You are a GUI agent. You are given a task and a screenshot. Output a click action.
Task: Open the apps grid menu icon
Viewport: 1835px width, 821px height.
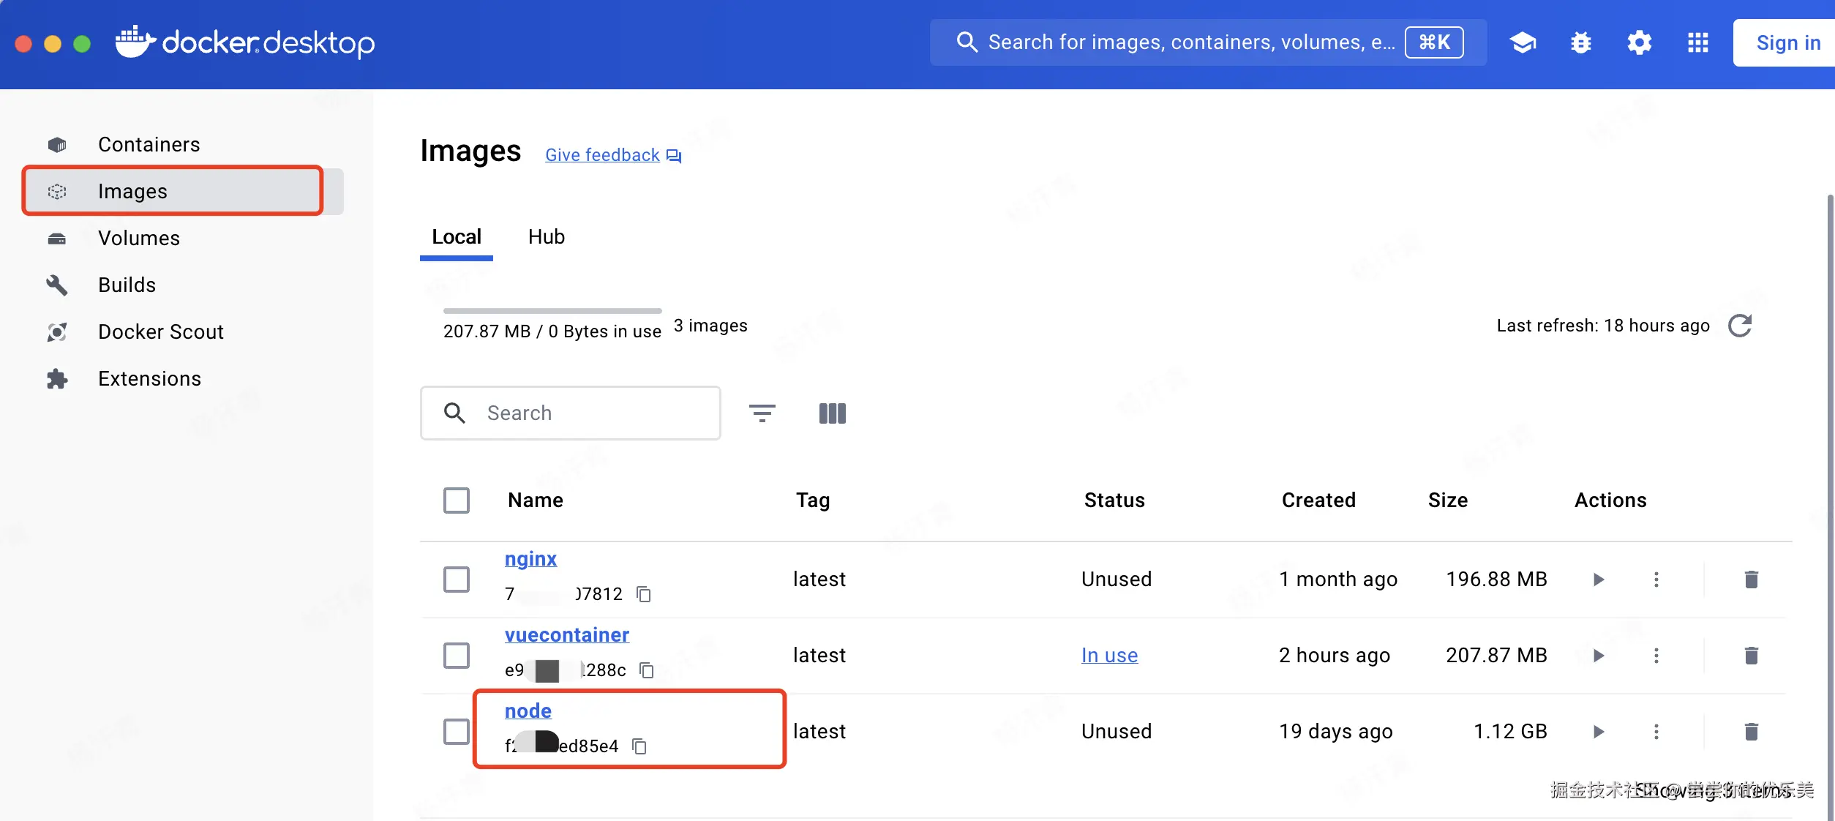pyautogui.click(x=1698, y=43)
